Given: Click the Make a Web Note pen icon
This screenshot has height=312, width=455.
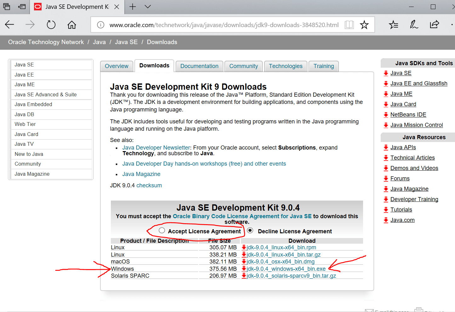Looking at the screenshot, I should [414, 25].
